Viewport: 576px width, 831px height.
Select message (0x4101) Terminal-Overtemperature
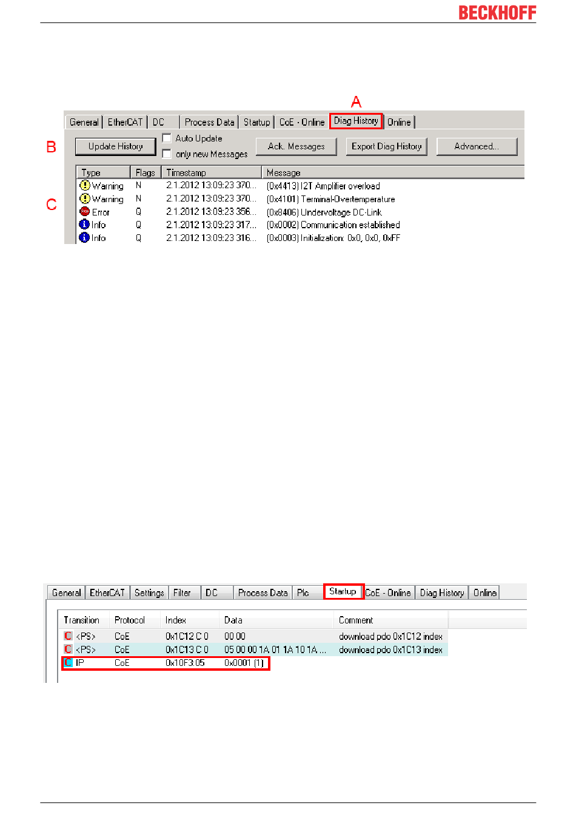coord(330,199)
